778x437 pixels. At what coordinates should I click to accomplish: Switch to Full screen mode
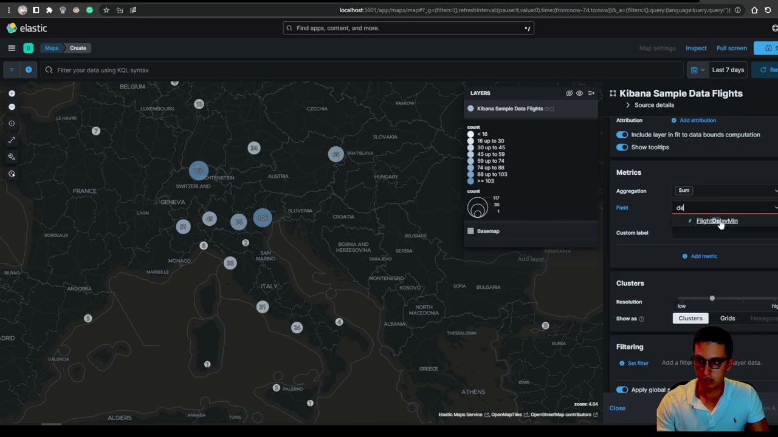click(732, 48)
